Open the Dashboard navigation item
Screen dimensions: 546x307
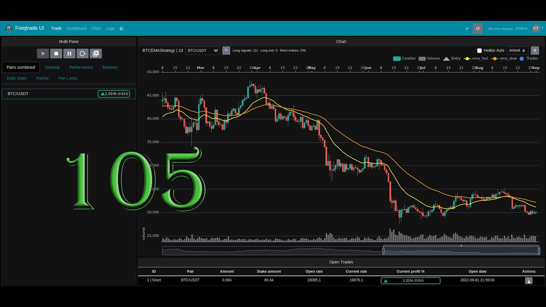[x=76, y=29]
